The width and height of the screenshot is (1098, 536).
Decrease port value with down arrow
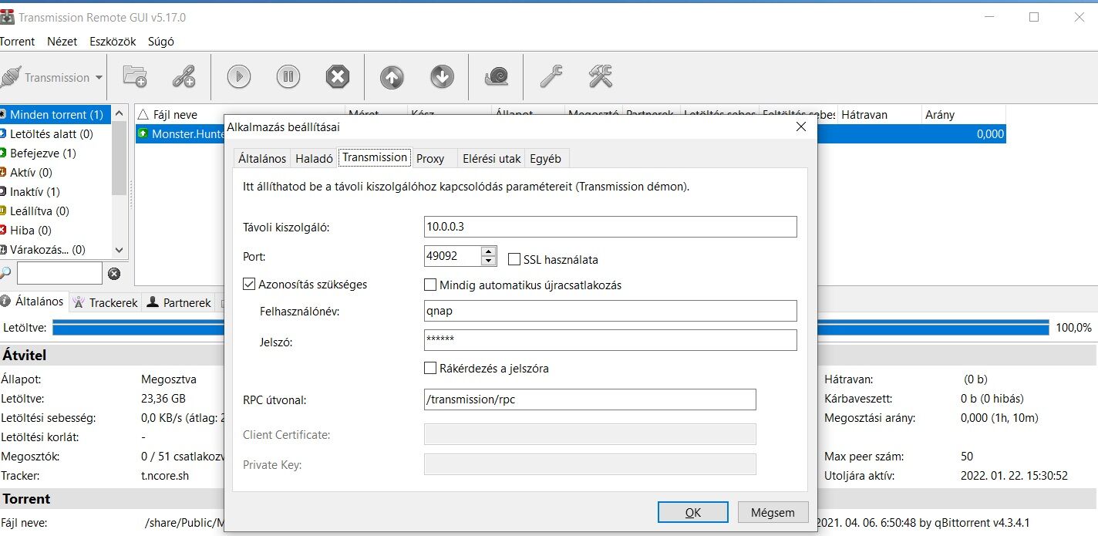[x=488, y=261]
